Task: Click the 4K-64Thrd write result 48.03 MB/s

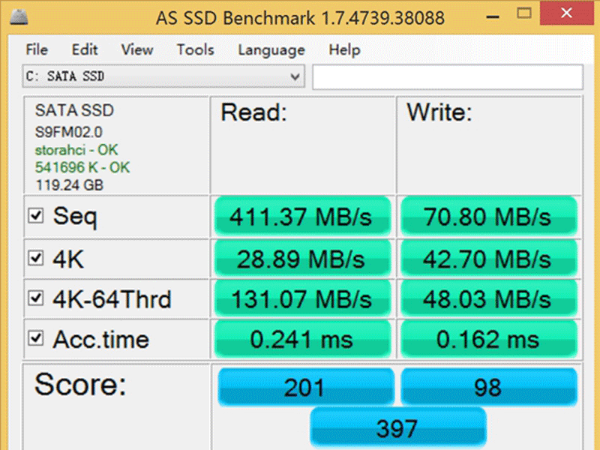Action: coord(489,298)
